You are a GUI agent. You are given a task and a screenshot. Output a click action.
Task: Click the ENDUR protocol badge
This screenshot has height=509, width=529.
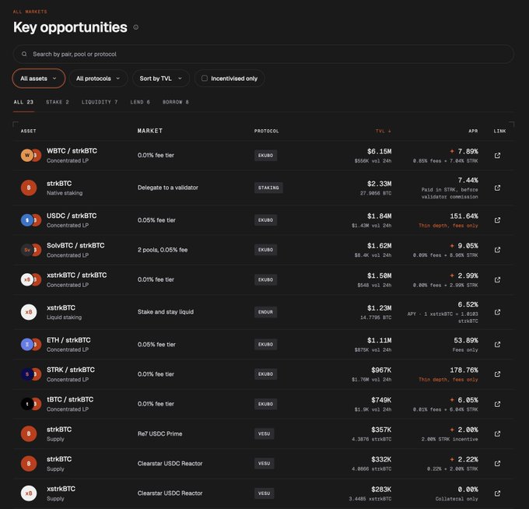(x=265, y=312)
